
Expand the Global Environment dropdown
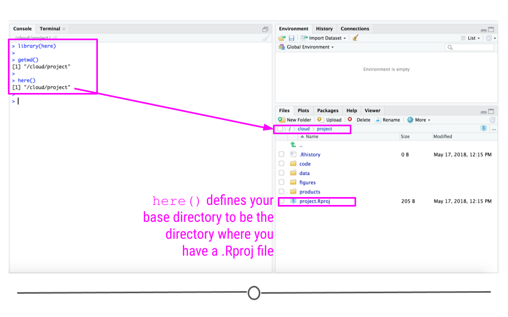tap(306, 47)
